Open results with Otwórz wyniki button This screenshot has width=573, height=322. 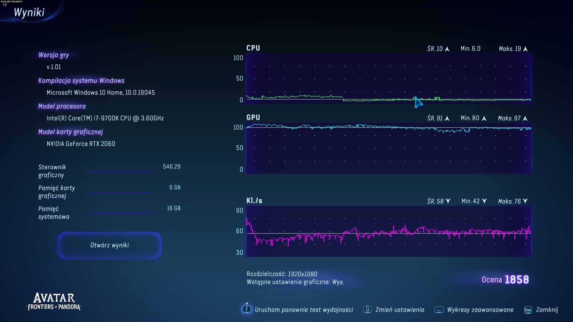click(109, 245)
